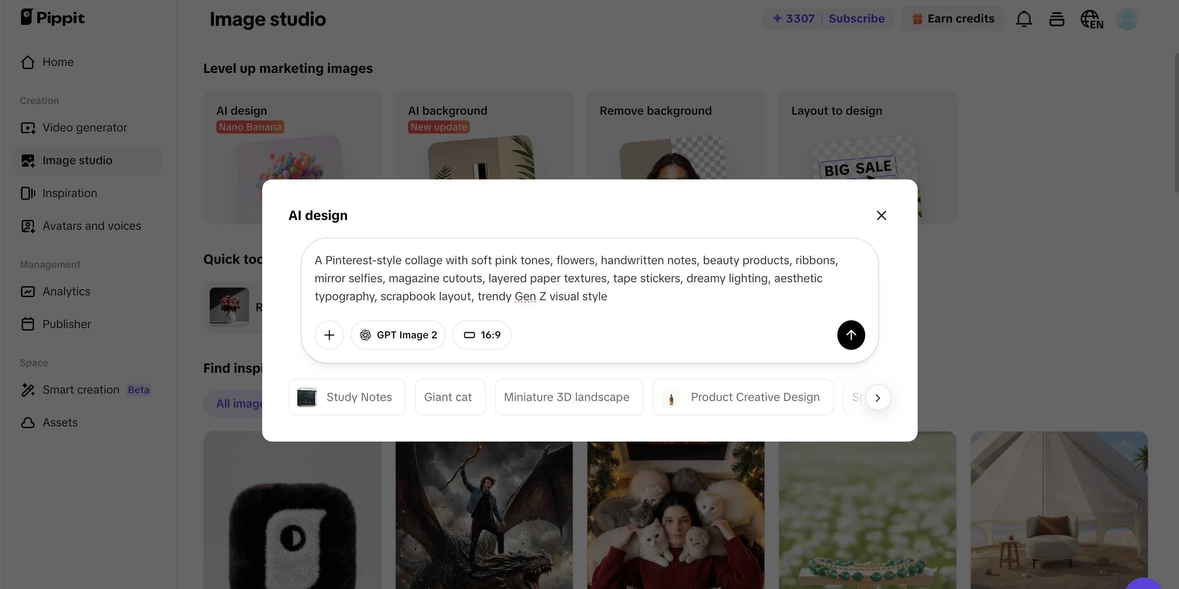This screenshot has width=1179, height=589.
Task: Submit the prompt with the arrow button
Action: [x=851, y=335]
